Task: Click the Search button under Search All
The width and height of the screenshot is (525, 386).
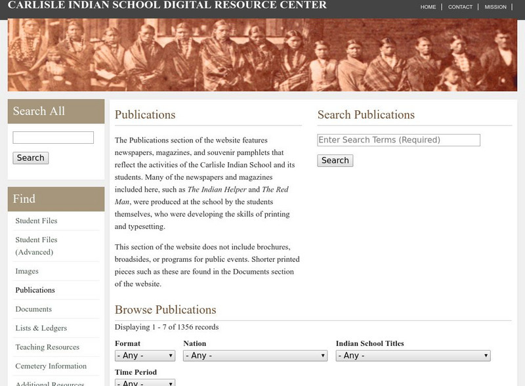Action: pos(30,158)
